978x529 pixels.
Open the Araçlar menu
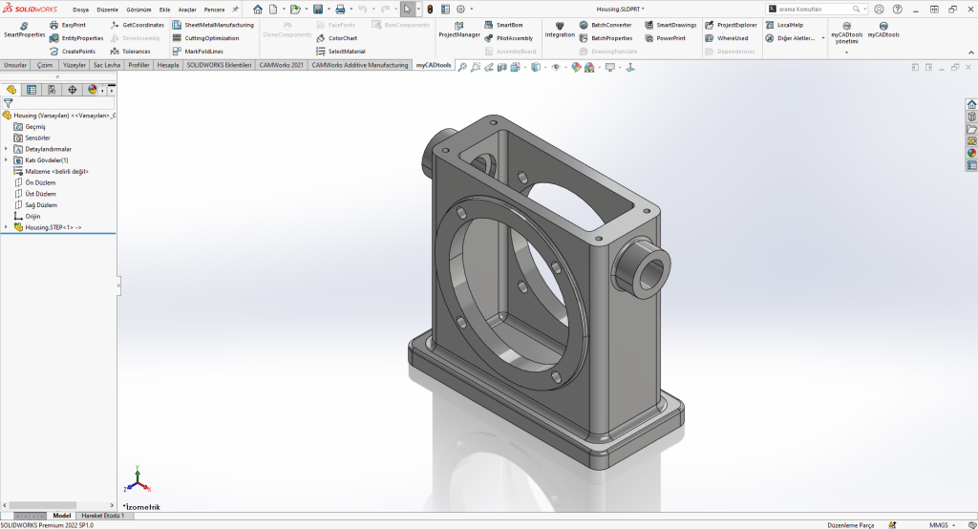click(187, 9)
